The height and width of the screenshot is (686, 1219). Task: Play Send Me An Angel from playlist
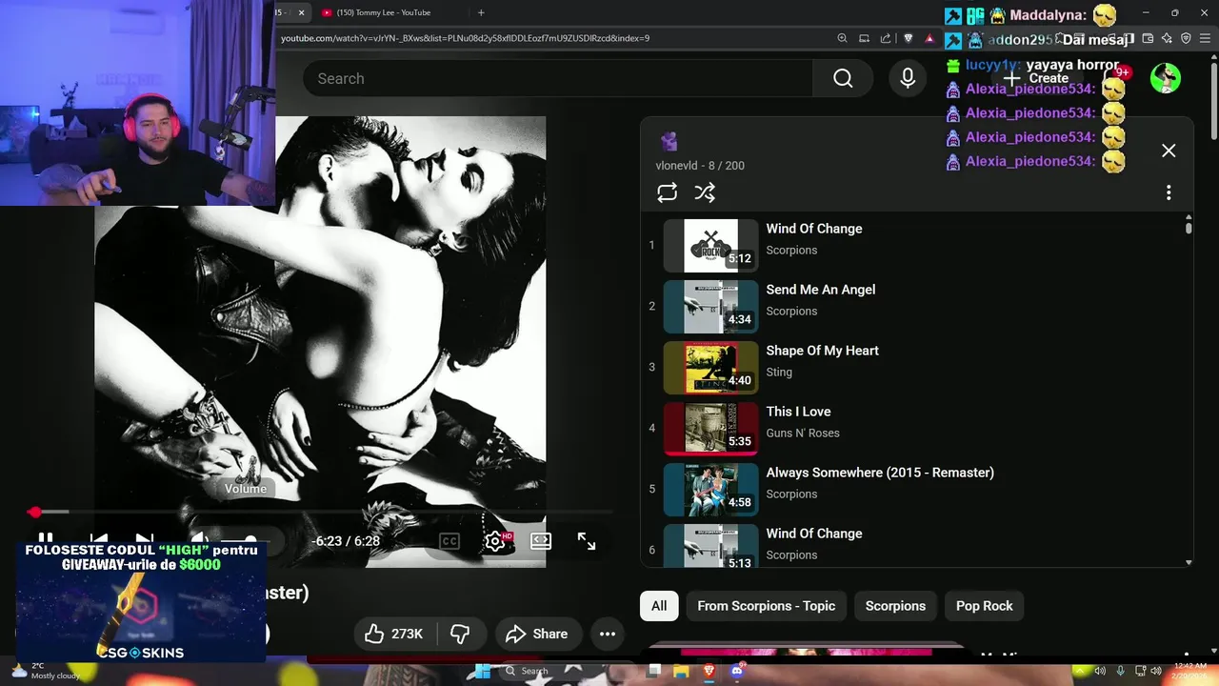911,307
